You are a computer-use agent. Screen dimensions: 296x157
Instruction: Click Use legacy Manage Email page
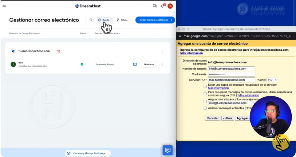click(x=88, y=153)
